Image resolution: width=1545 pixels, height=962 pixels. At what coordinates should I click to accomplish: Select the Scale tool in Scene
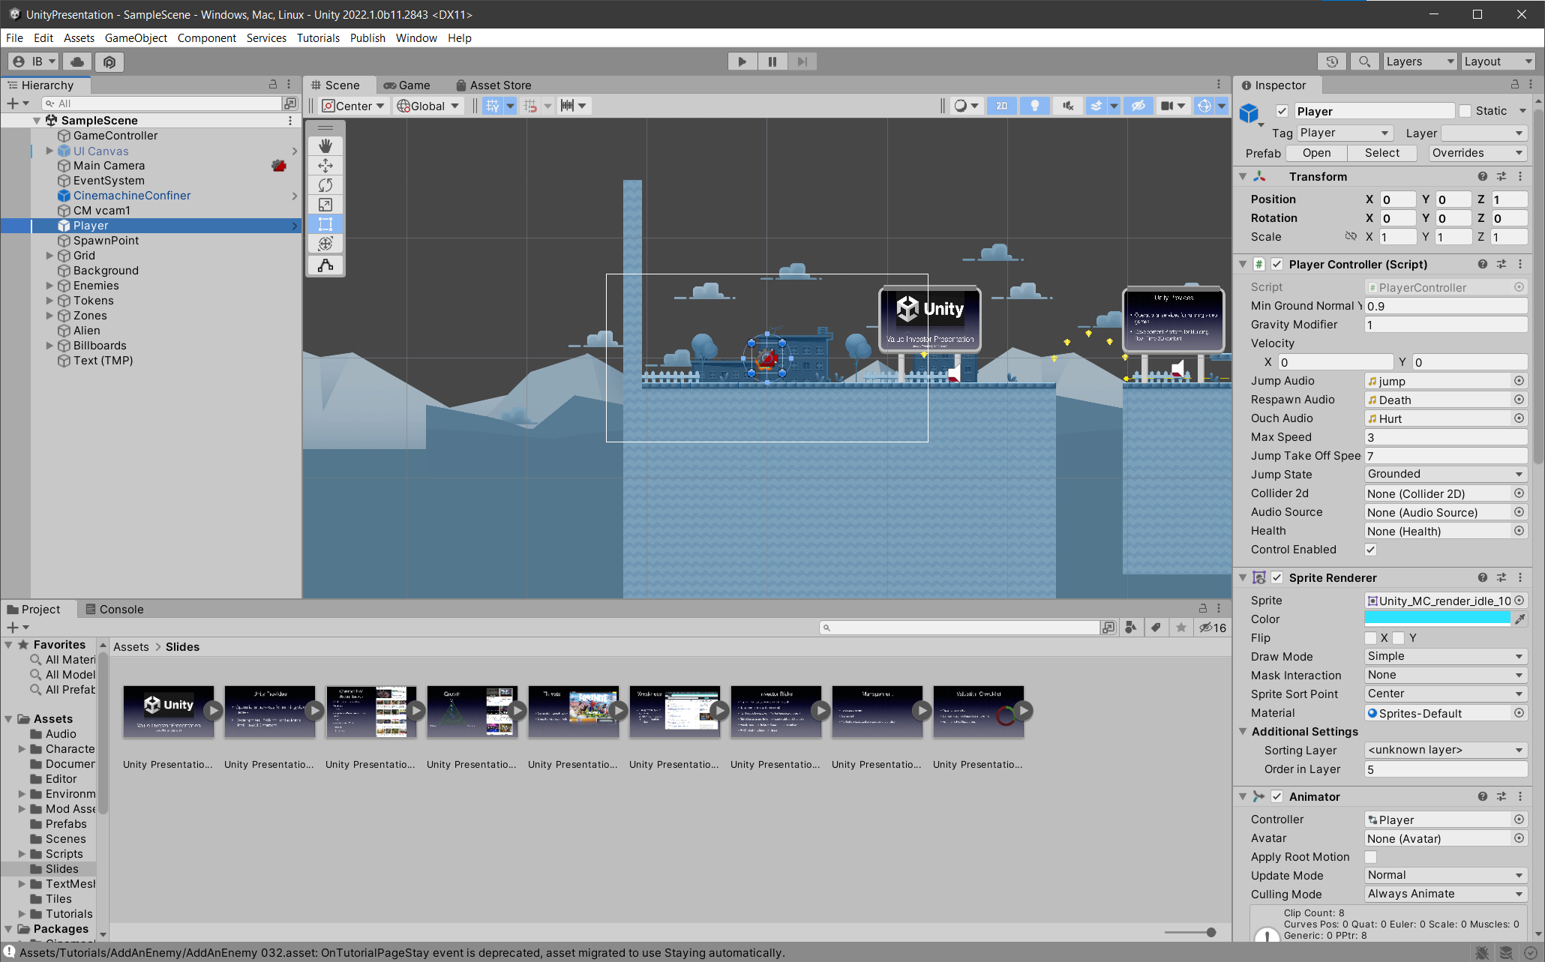click(x=325, y=204)
